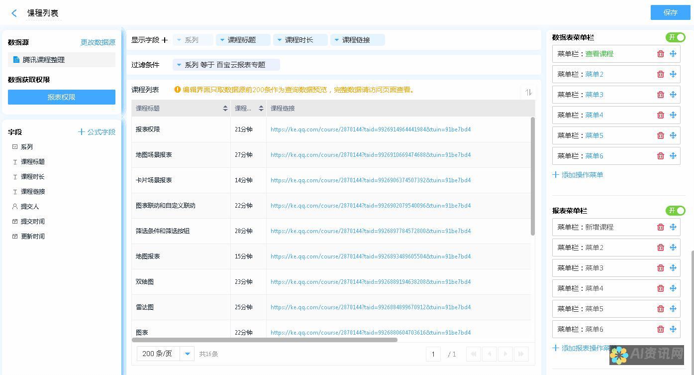Select the 双轴图 title cell
This screenshot has width=694, height=375.
tap(181, 282)
